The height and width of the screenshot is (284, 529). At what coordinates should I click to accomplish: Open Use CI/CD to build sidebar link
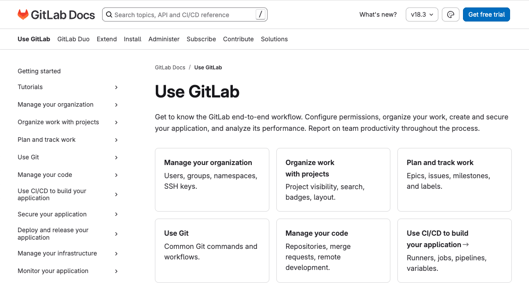52,194
